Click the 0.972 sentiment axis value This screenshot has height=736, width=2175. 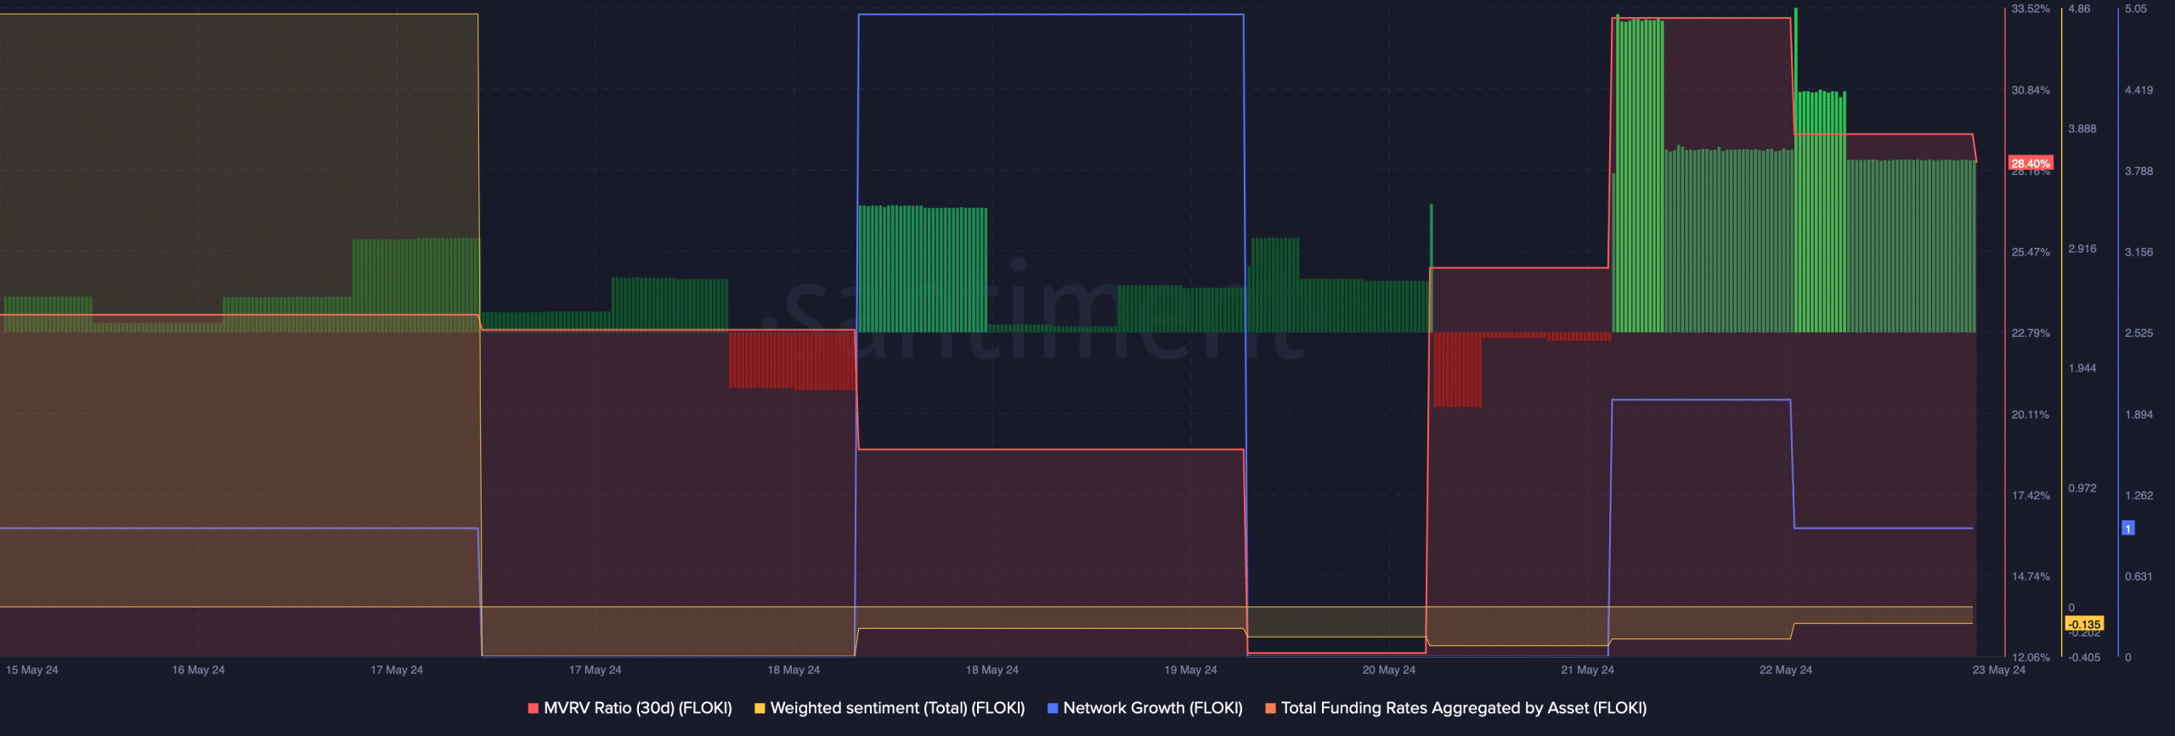click(2082, 488)
